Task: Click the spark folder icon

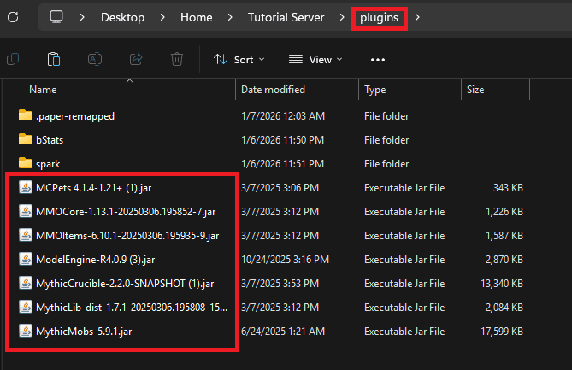Action: coord(26,163)
